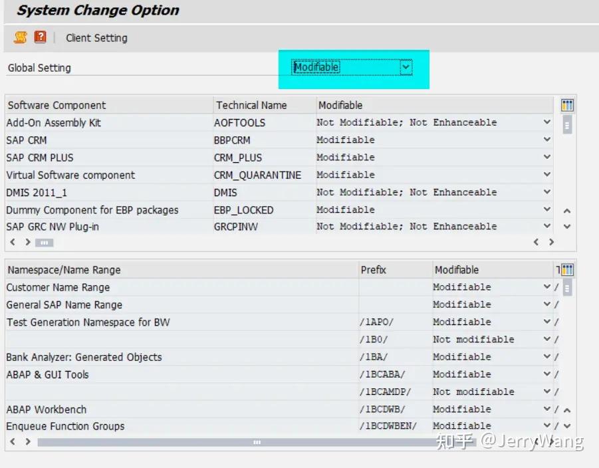
Task: Click the Client Setting button
Action: click(96, 38)
